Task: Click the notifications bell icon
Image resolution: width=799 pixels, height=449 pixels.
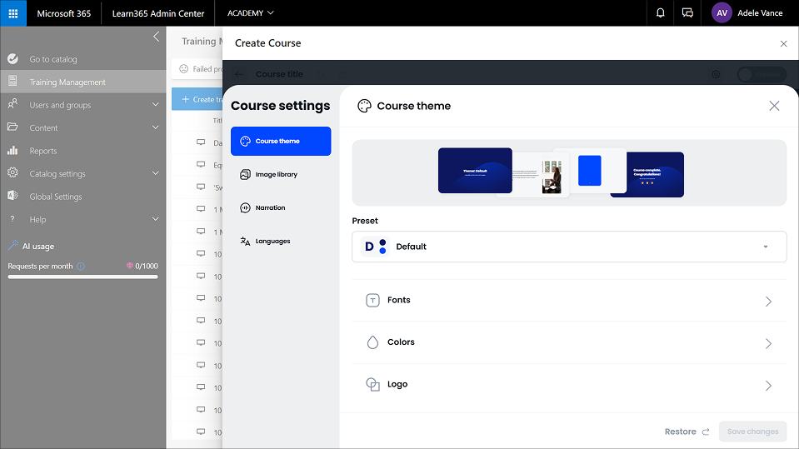Action: point(661,13)
